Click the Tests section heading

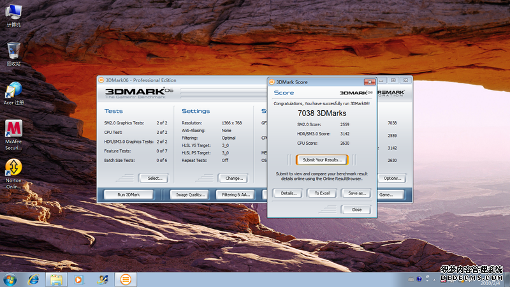tap(113, 111)
